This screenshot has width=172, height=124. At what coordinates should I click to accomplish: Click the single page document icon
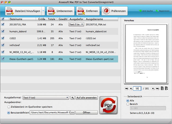point(162,88)
